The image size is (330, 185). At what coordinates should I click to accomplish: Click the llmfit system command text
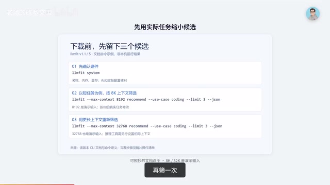coord(86,73)
